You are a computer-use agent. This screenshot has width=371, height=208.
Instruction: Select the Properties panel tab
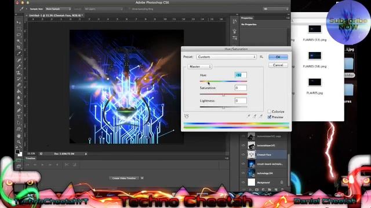(x=247, y=18)
